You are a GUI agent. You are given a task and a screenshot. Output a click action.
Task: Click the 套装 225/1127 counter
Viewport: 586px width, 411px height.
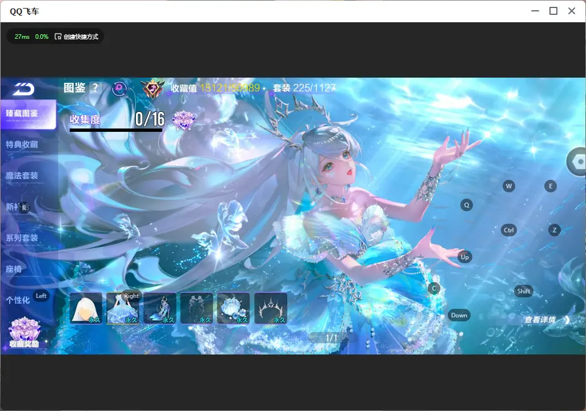[x=304, y=88]
